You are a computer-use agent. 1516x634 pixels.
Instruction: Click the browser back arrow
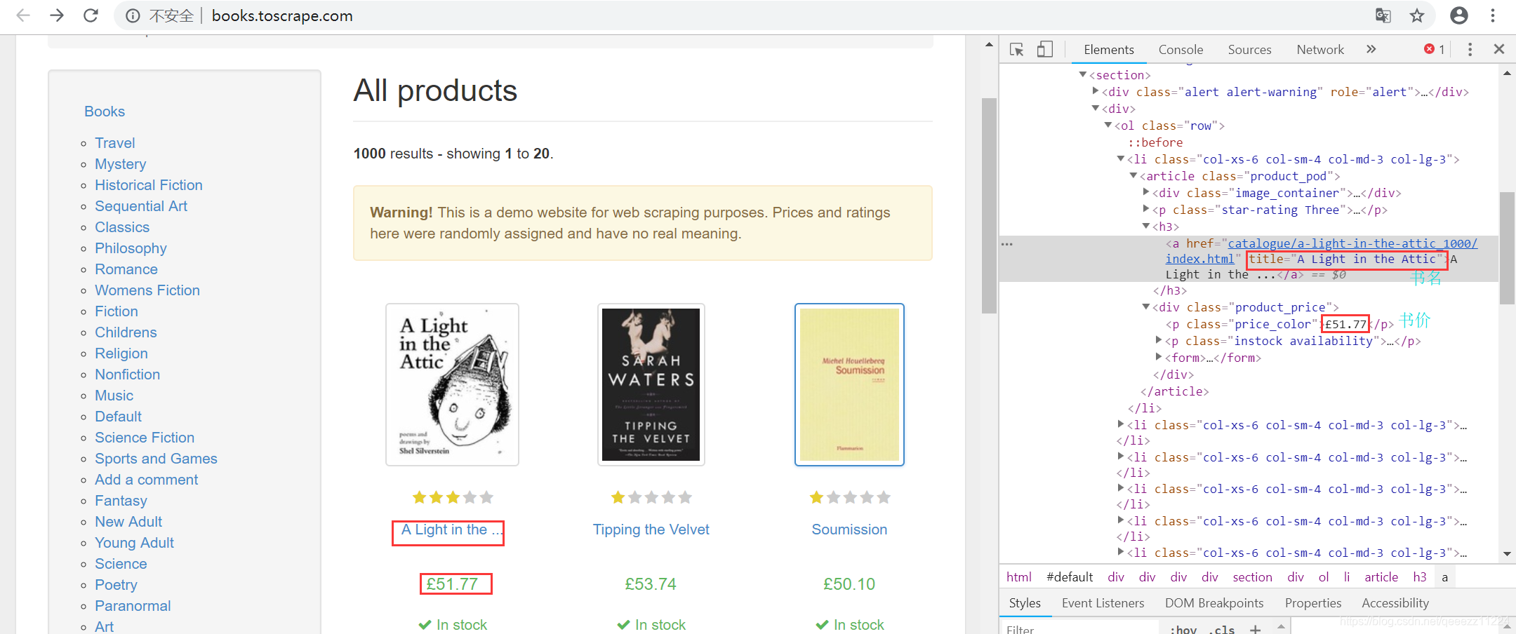pyautogui.click(x=23, y=15)
